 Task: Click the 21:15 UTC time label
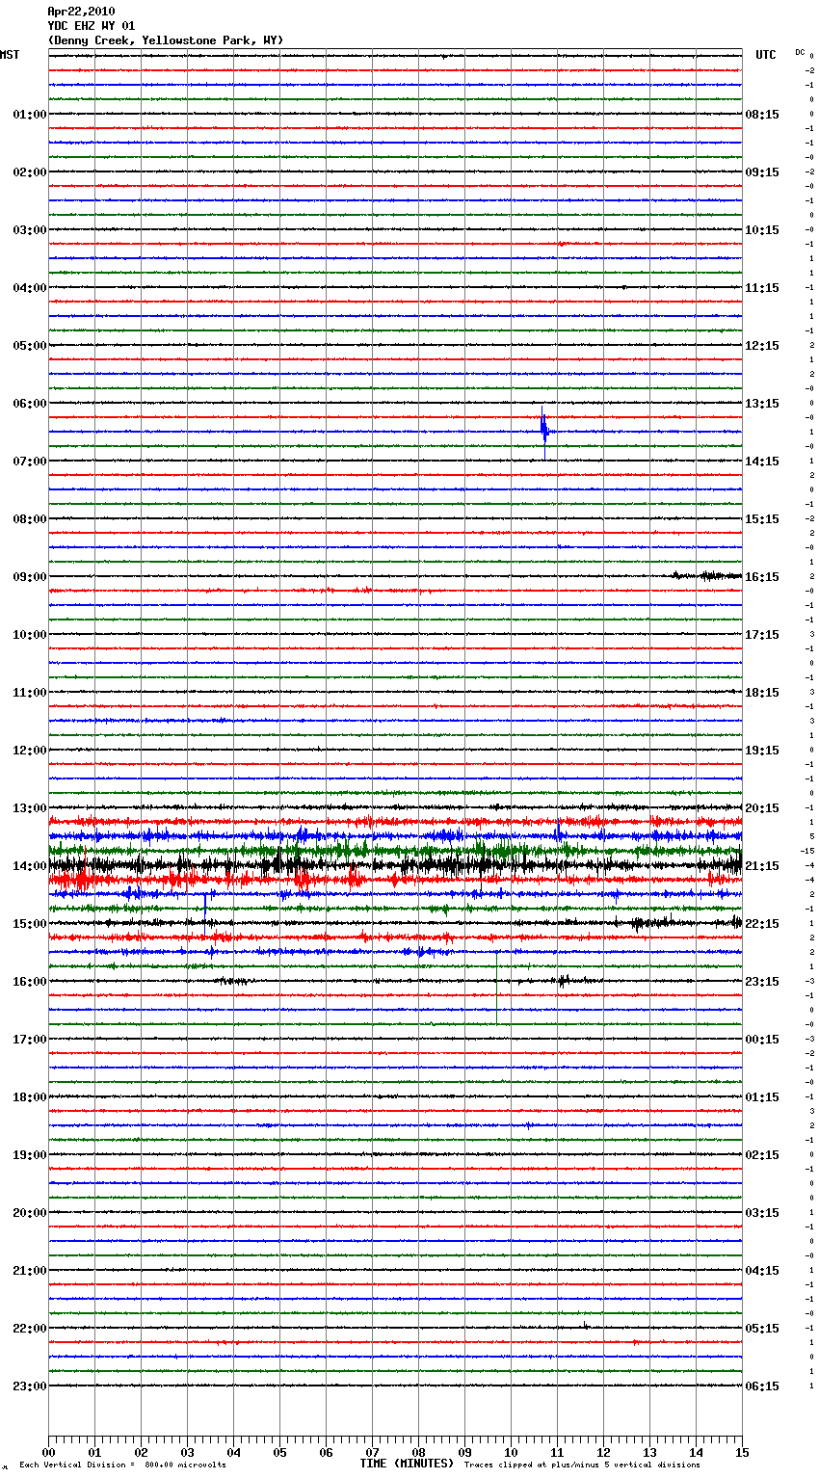pos(762,866)
